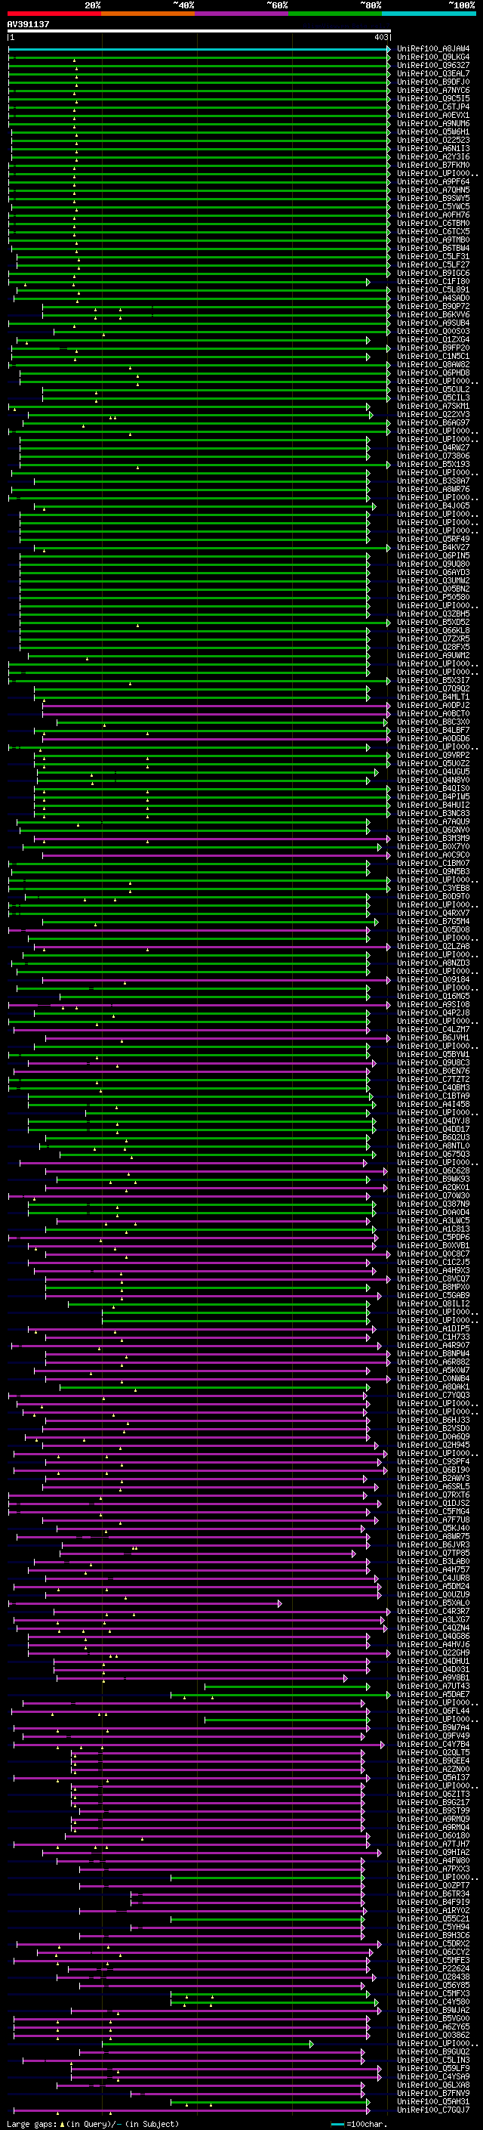Screen dimensions: 483x2130
Task: Open hit UniRef100_Q9LKG4
Action: (433, 57)
